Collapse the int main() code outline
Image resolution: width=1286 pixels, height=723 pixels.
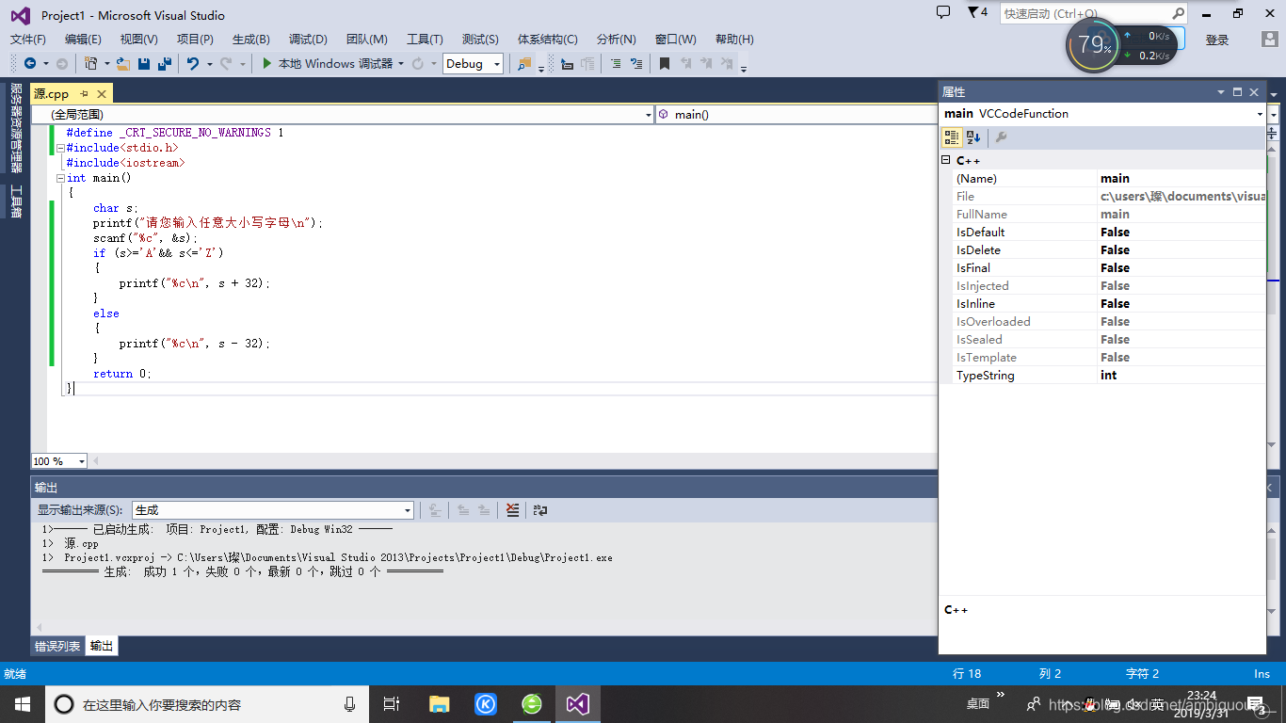click(x=60, y=178)
